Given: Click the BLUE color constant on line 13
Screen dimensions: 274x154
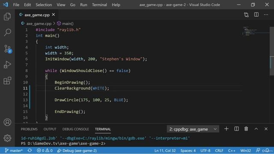Looking at the screenshot, I should tap(119, 100).
